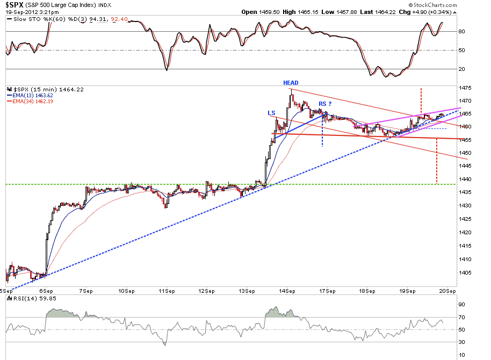Screen dimensions: 491x360
Task: Click the 1465 price axis label
Action: (465, 114)
